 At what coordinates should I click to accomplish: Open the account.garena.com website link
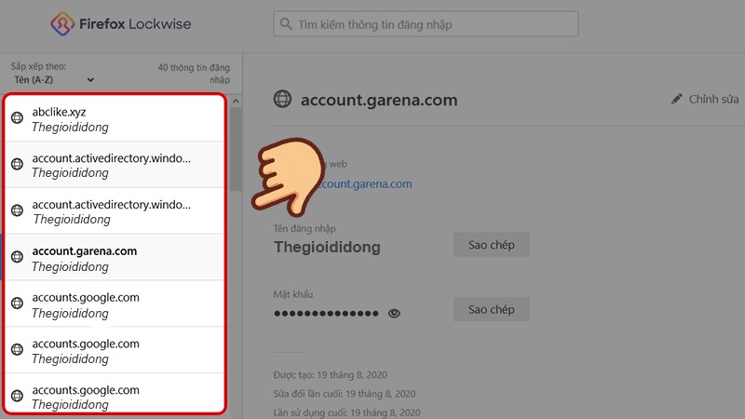tap(365, 184)
